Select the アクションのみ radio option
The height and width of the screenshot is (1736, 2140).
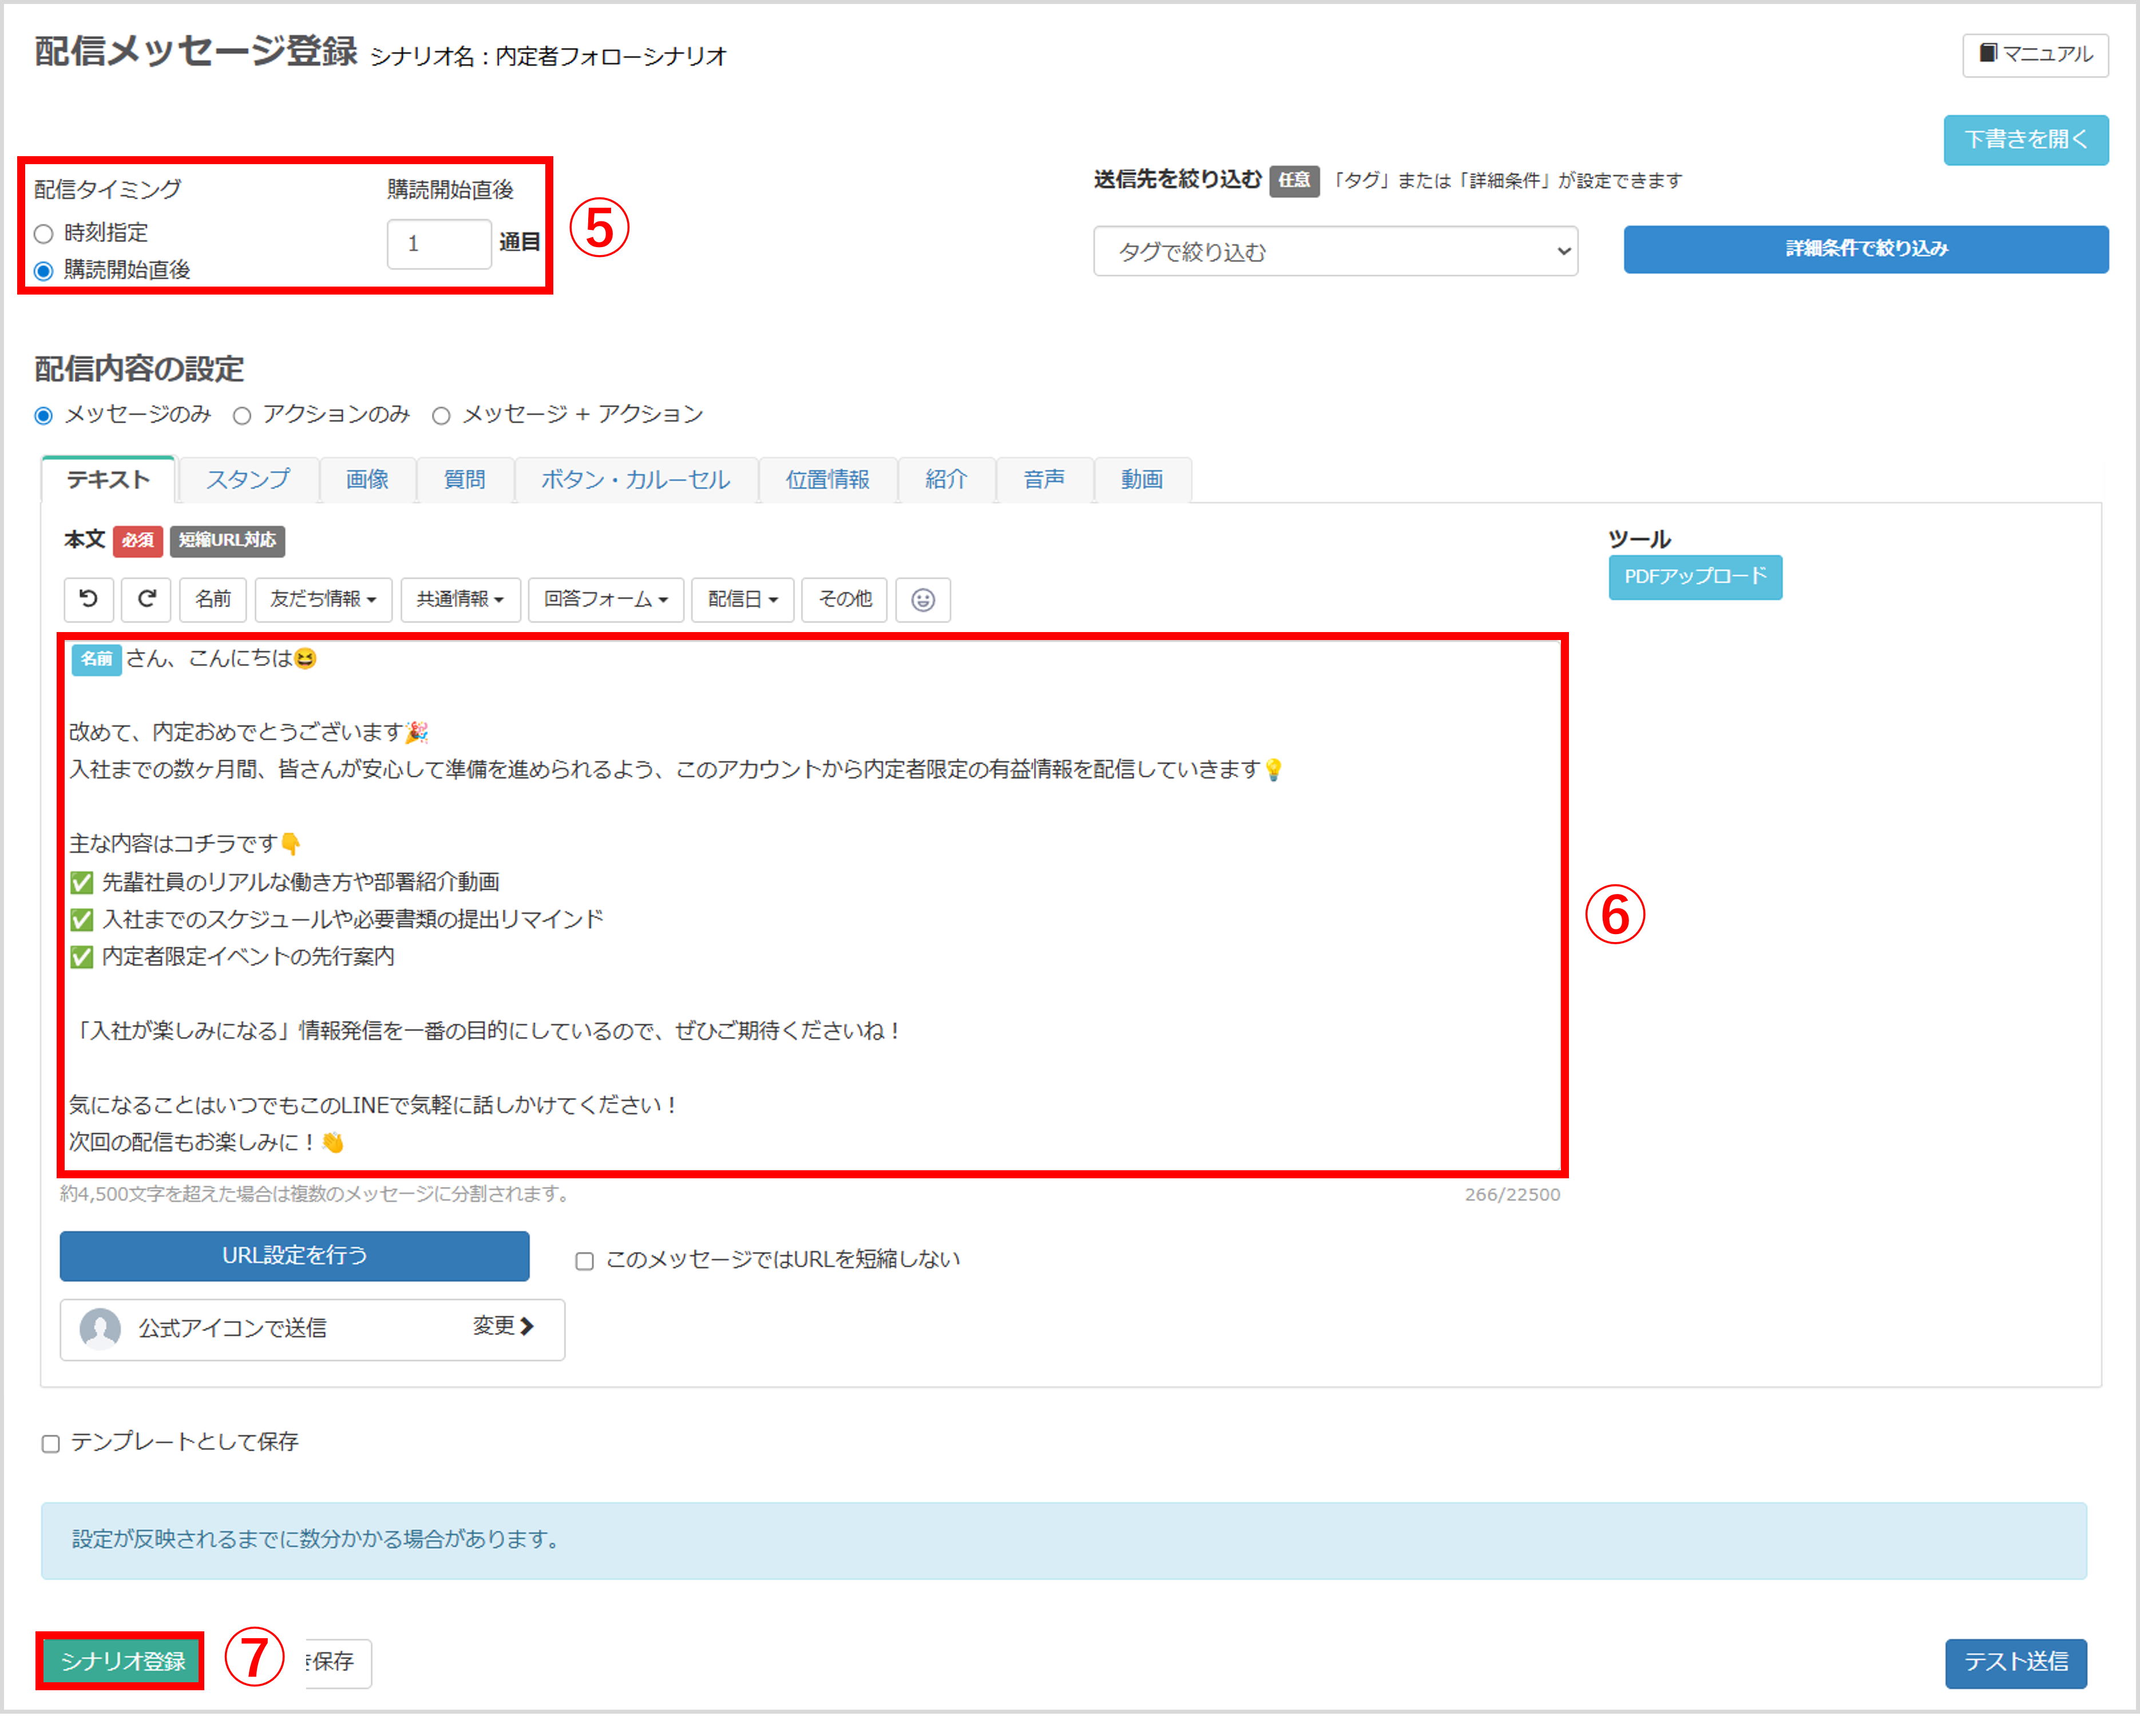pyautogui.click(x=242, y=416)
